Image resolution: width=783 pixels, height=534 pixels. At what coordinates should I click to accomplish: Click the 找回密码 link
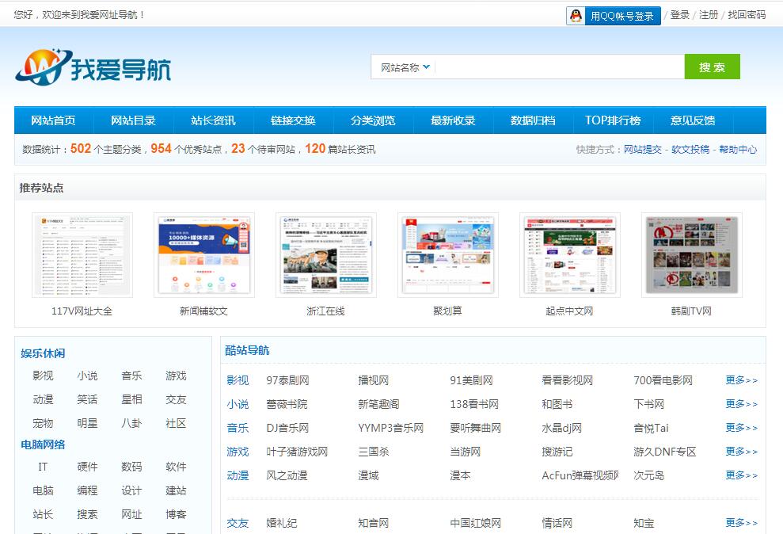point(747,15)
